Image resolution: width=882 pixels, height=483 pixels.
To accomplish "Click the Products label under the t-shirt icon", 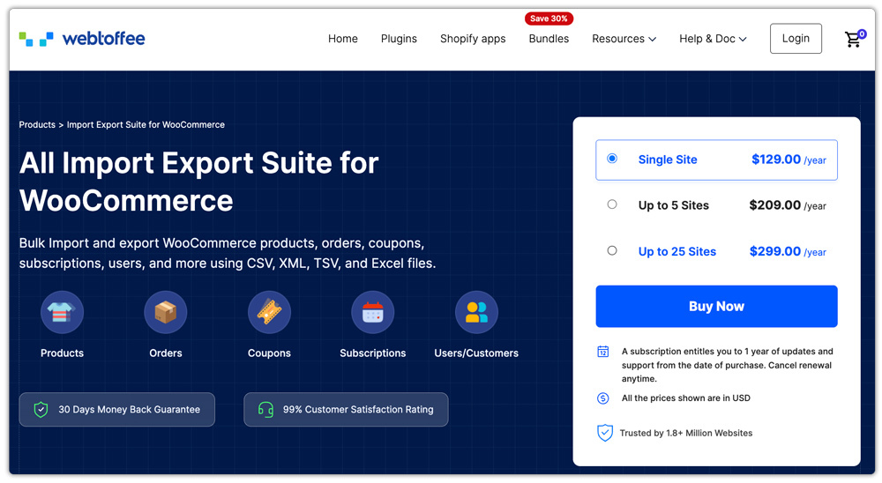I will 62,353.
